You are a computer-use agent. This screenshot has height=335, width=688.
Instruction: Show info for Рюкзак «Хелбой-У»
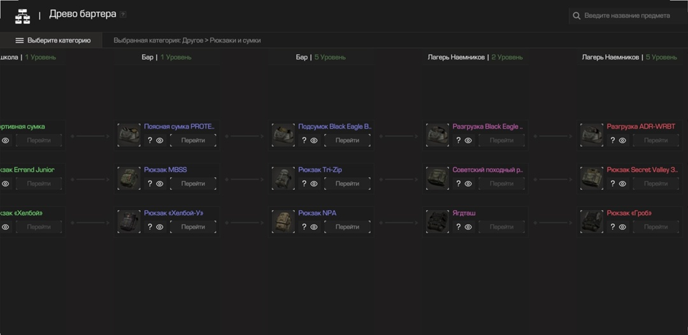[150, 227]
